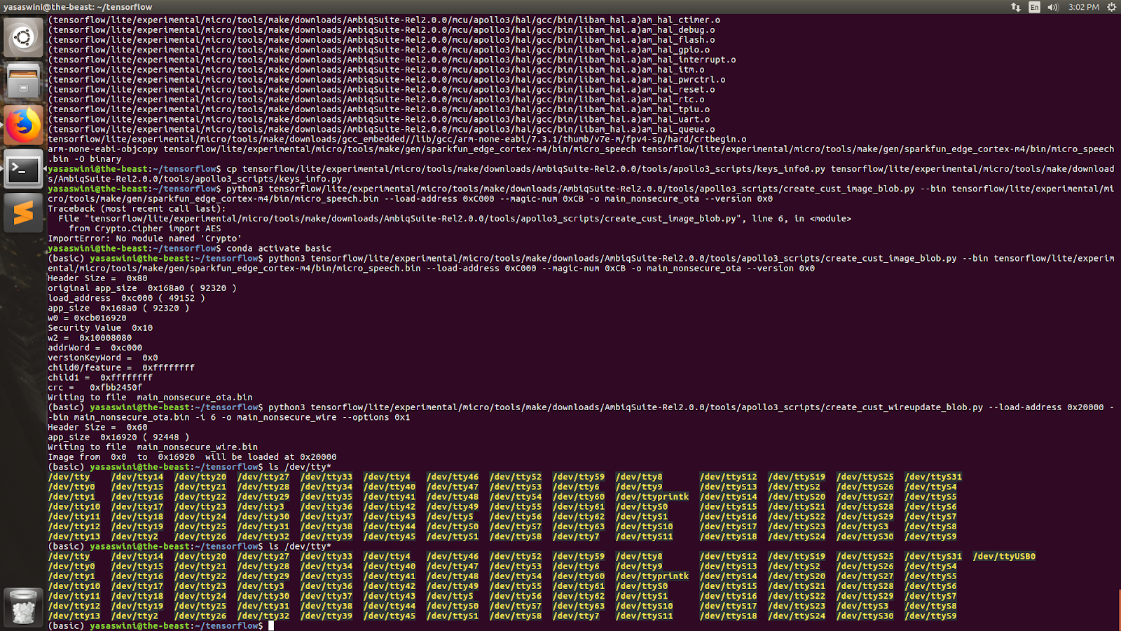The height and width of the screenshot is (631, 1121).
Task: Click the versionKeyWord = 0x0 line
Action: [x=103, y=358]
